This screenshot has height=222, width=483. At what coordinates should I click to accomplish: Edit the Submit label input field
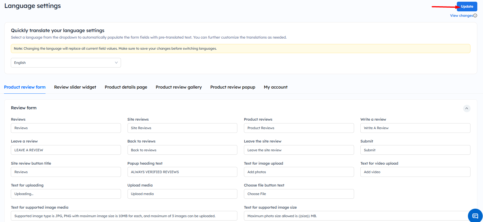(x=415, y=150)
